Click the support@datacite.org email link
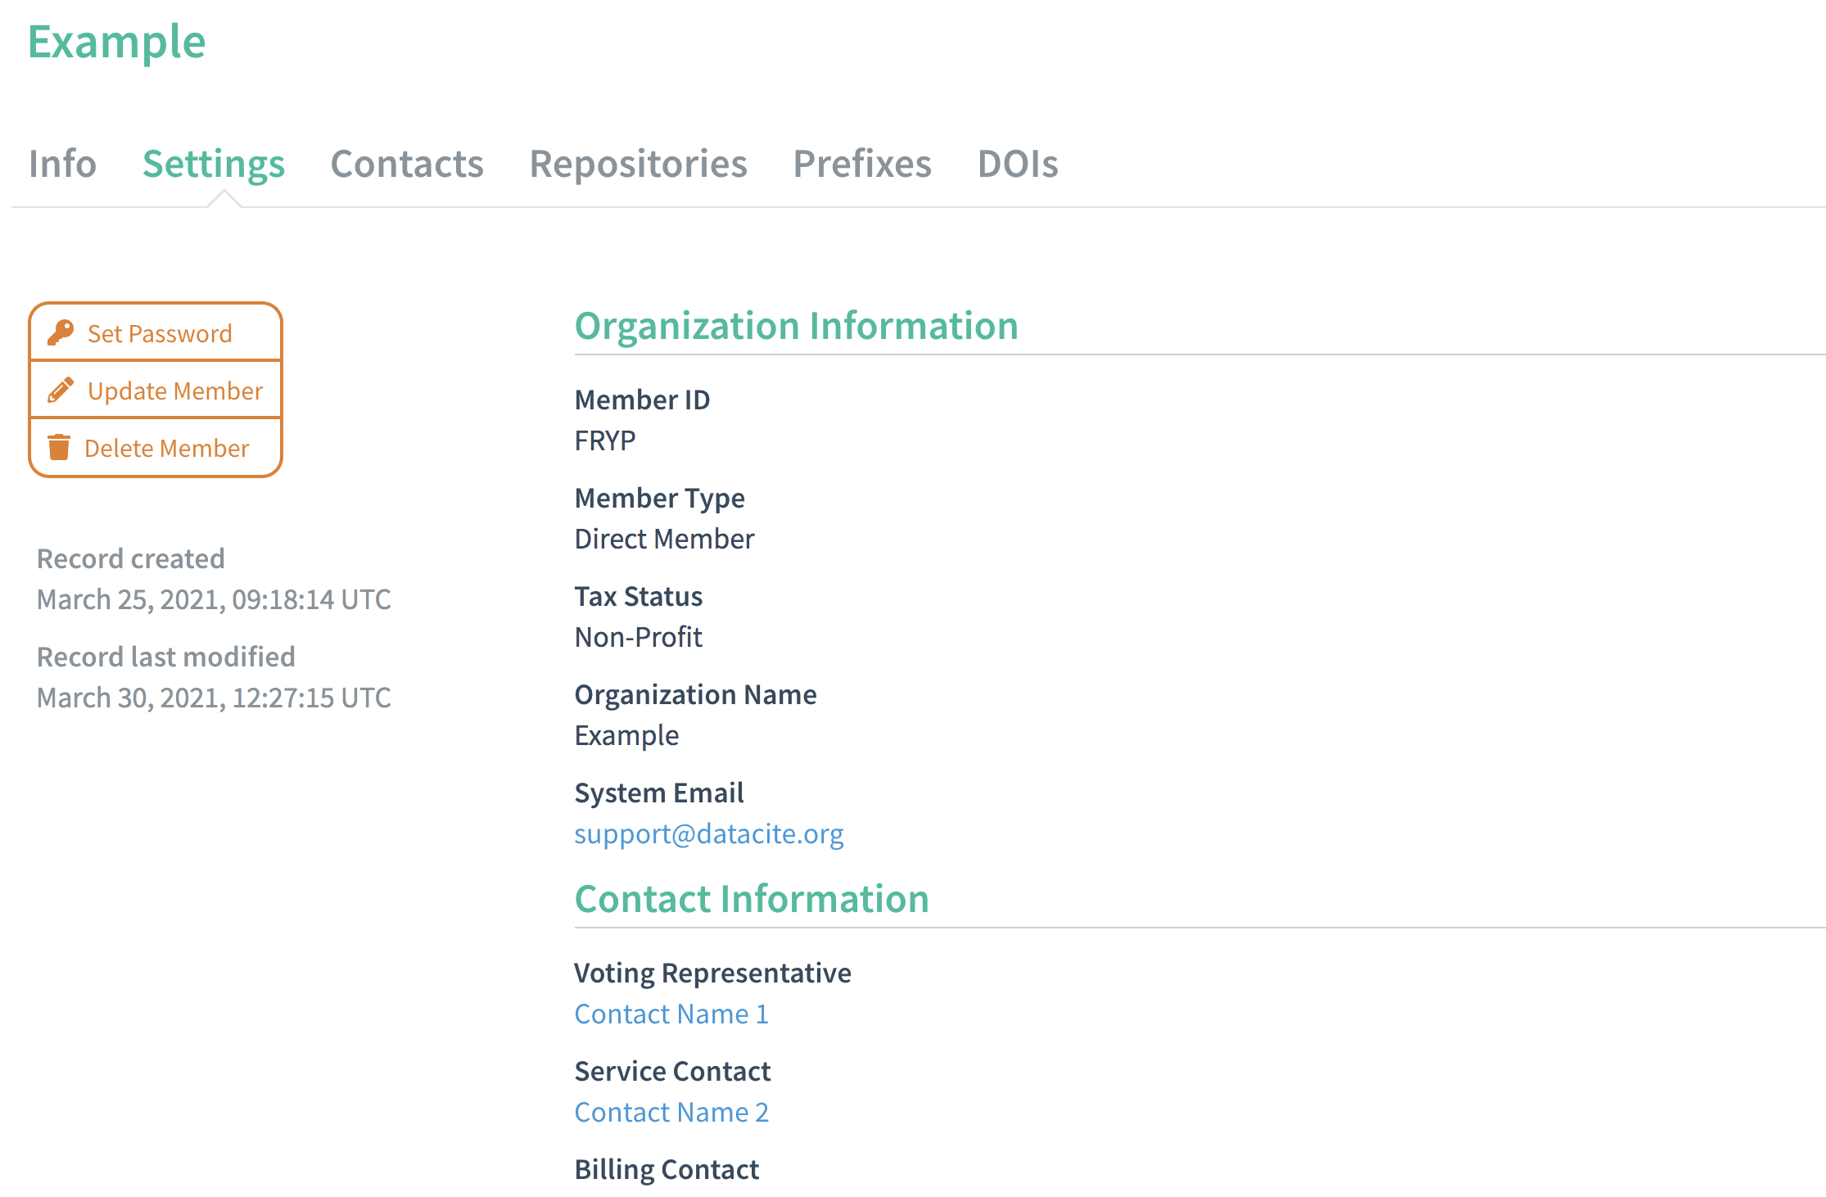The width and height of the screenshot is (1826, 1197). pos(708,833)
